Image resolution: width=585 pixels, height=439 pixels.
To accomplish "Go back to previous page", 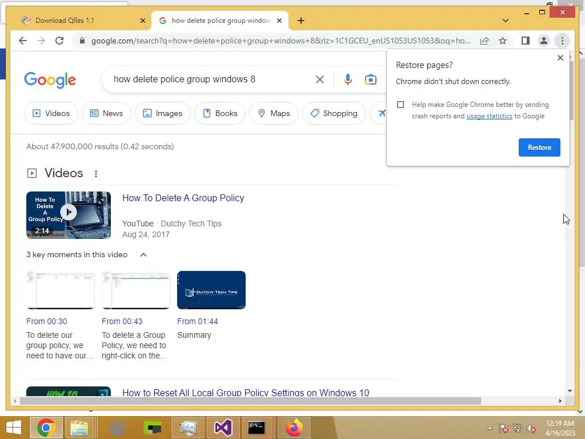I will tap(23, 41).
